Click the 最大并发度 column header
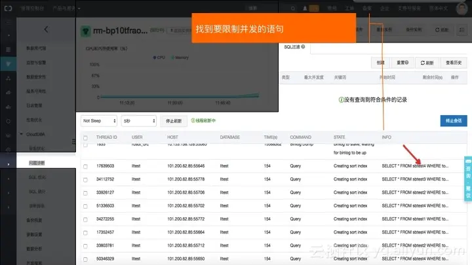472x265 pixels. 313,77
